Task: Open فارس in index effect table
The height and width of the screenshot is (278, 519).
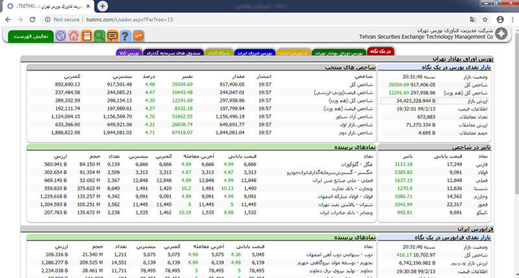Action: [483, 164]
